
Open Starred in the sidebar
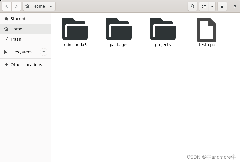(x=26, y=19)
